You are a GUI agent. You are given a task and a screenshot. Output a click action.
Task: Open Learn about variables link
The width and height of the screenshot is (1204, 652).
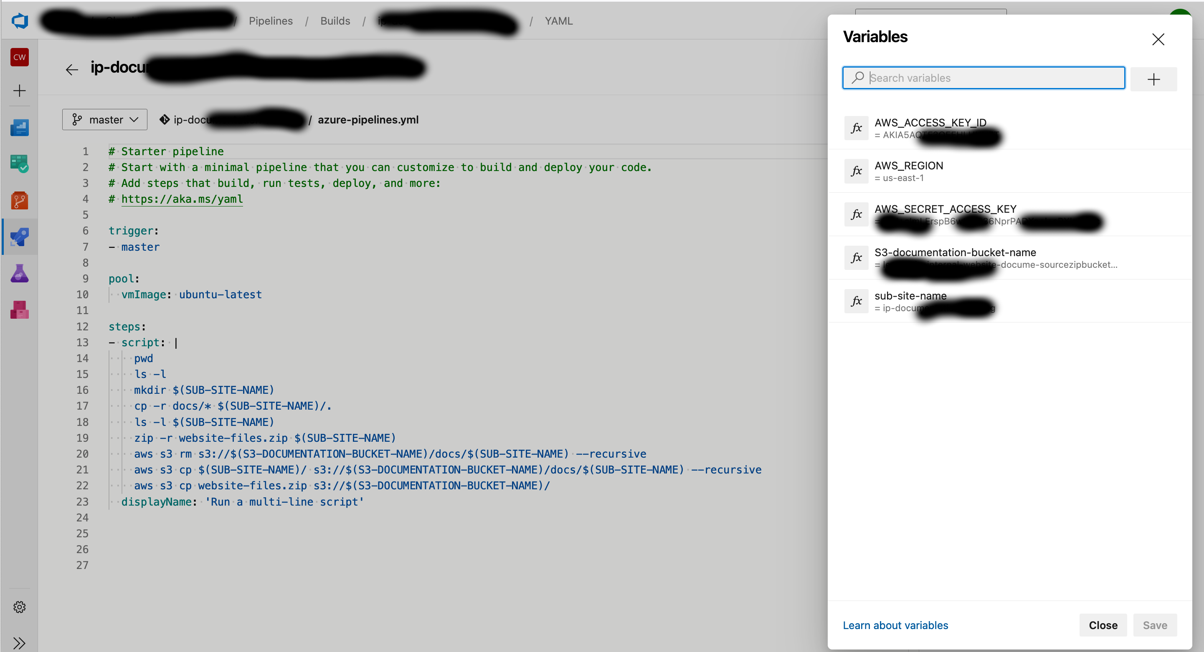coord(895,625)
